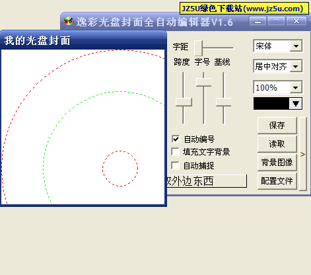Viewport: 311px width, 275px height.
Task: Expand the panel with the > button
Action: 303,154
